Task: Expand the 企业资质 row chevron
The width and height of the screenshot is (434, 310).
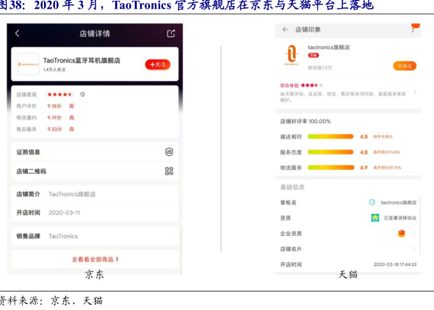Action: (413, 234)
